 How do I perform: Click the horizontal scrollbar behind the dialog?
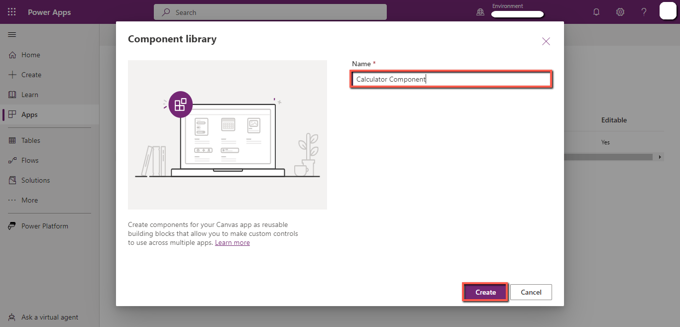coord(608,157)
